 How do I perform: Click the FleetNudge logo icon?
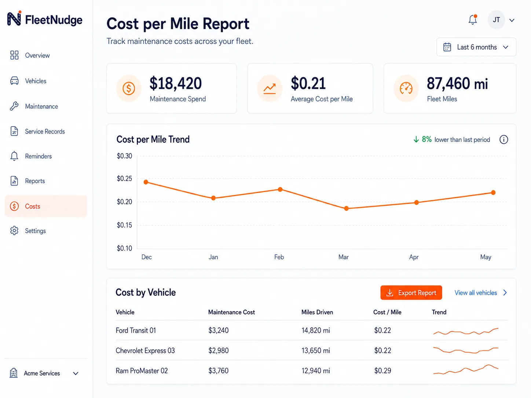(x=14, y=18)
